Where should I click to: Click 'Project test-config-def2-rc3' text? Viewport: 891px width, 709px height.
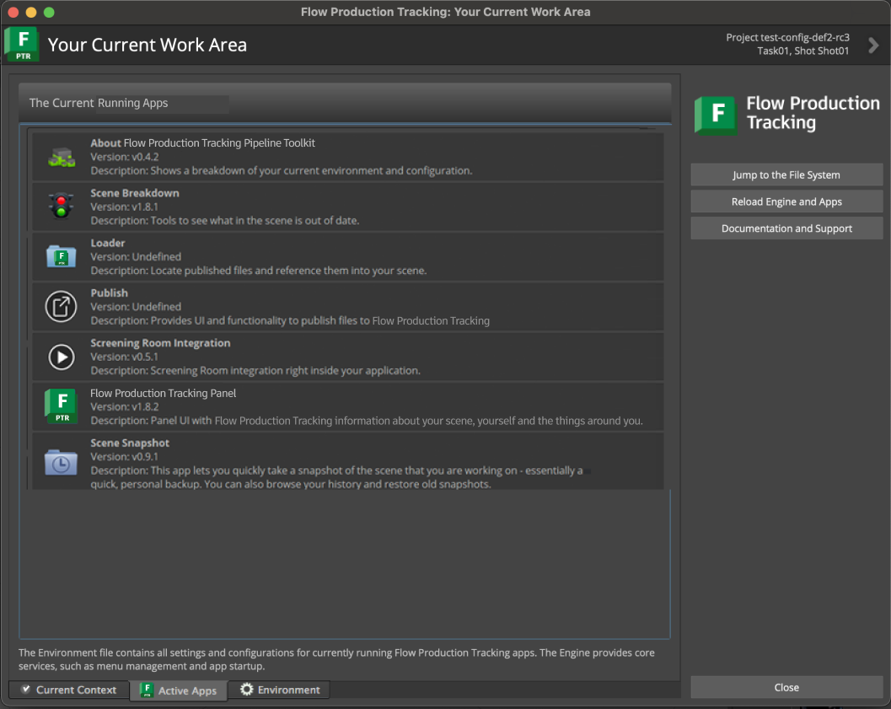pos(787,37)
